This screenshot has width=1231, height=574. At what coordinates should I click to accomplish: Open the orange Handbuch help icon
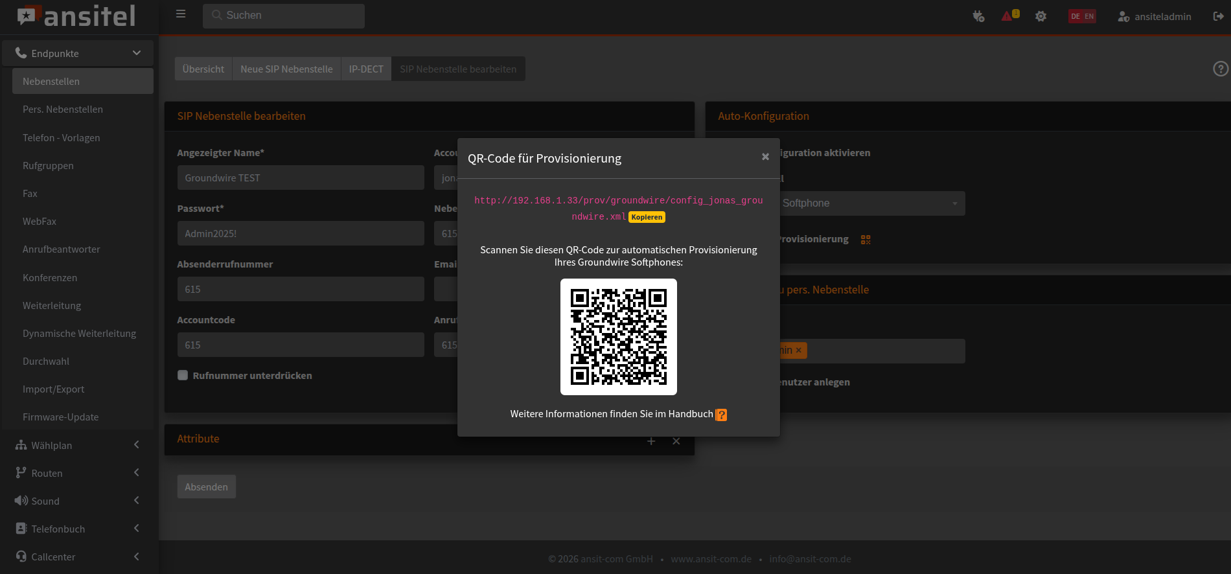(x=721, y=415)
